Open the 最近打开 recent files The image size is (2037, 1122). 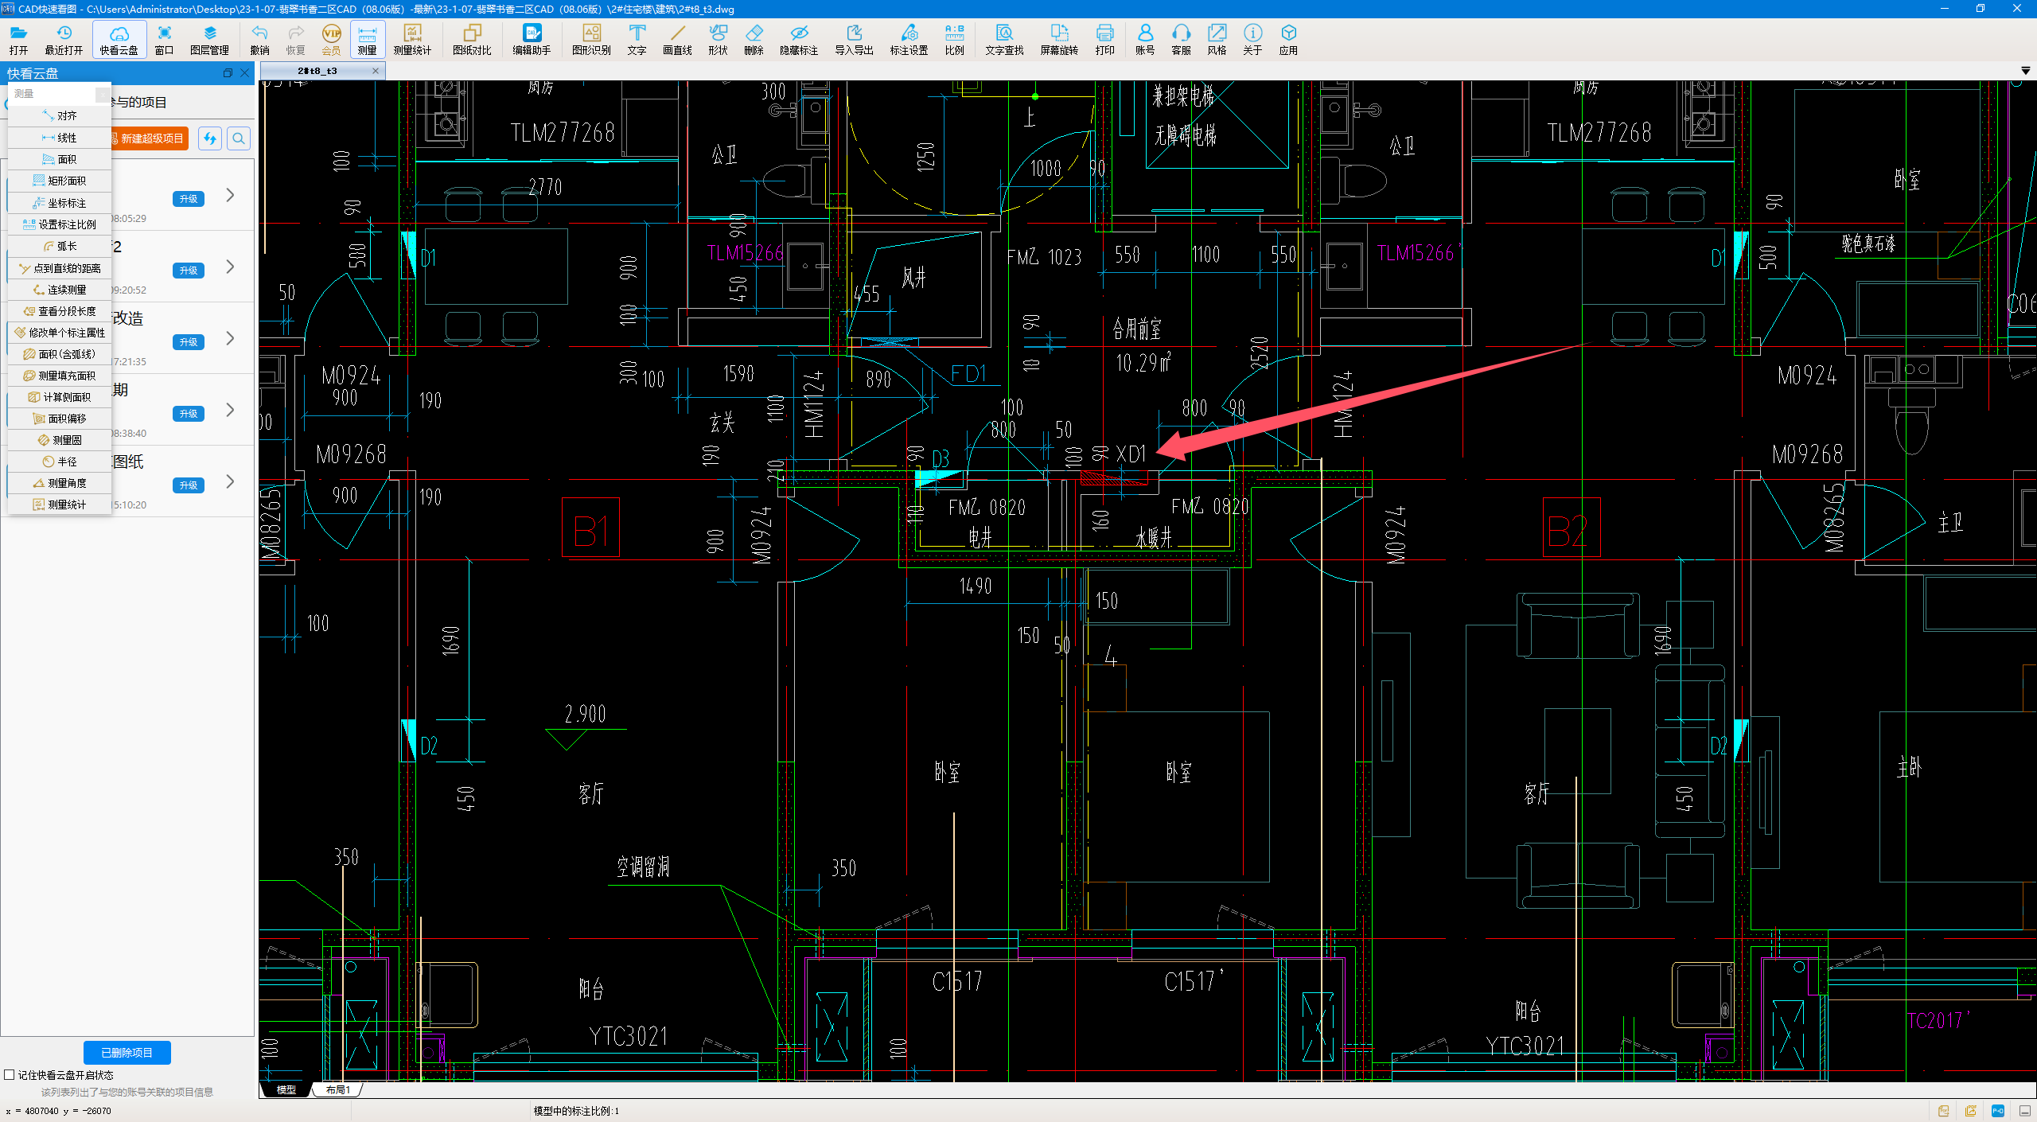click(64, 39)
